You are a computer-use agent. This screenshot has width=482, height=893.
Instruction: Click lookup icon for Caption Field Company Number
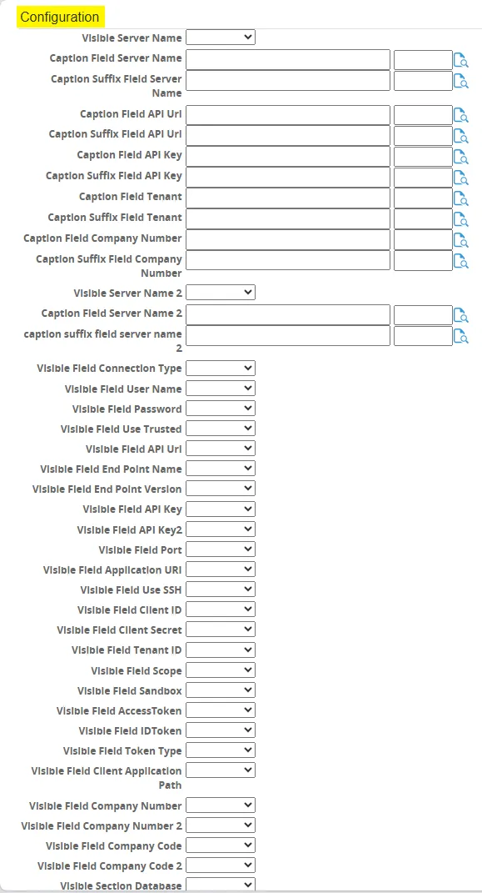click(x=460, y=239)
